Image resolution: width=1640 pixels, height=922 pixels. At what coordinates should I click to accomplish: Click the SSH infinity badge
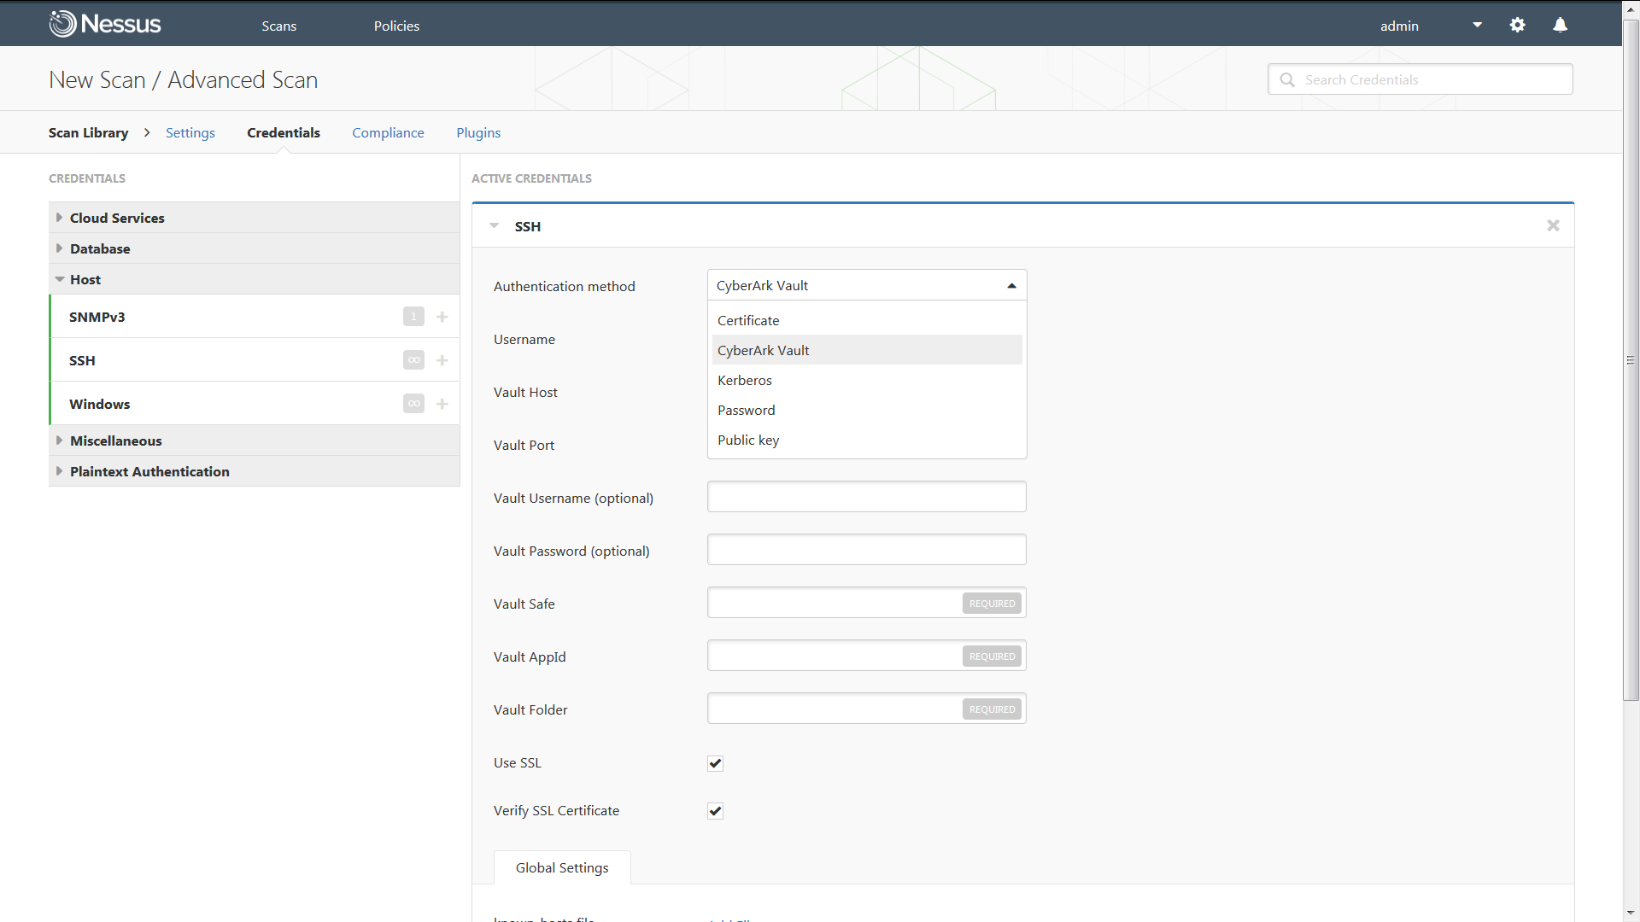[x=413, y=360]
